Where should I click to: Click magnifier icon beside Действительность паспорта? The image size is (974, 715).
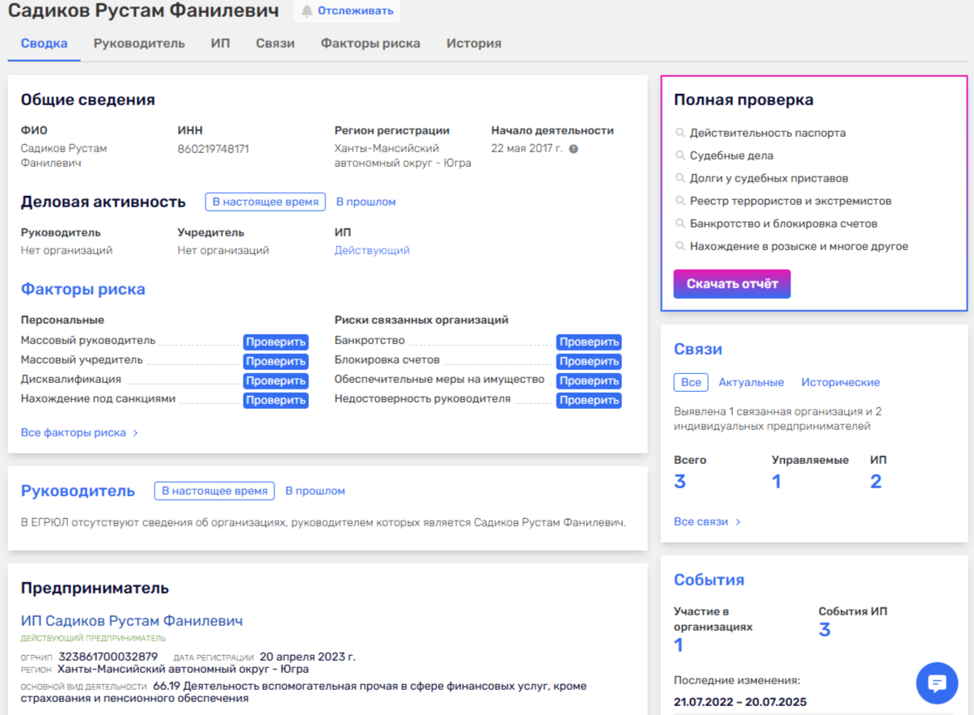(680, 133)
